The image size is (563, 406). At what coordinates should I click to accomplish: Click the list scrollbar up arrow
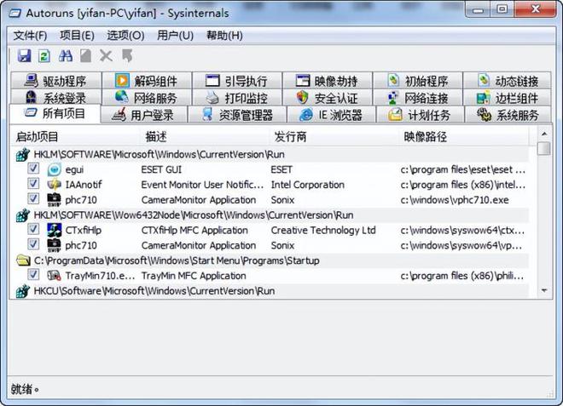(544, 134)
